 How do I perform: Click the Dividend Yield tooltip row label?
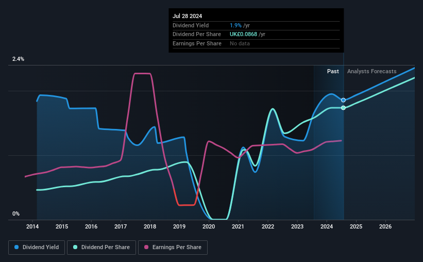tap(191, 25)
